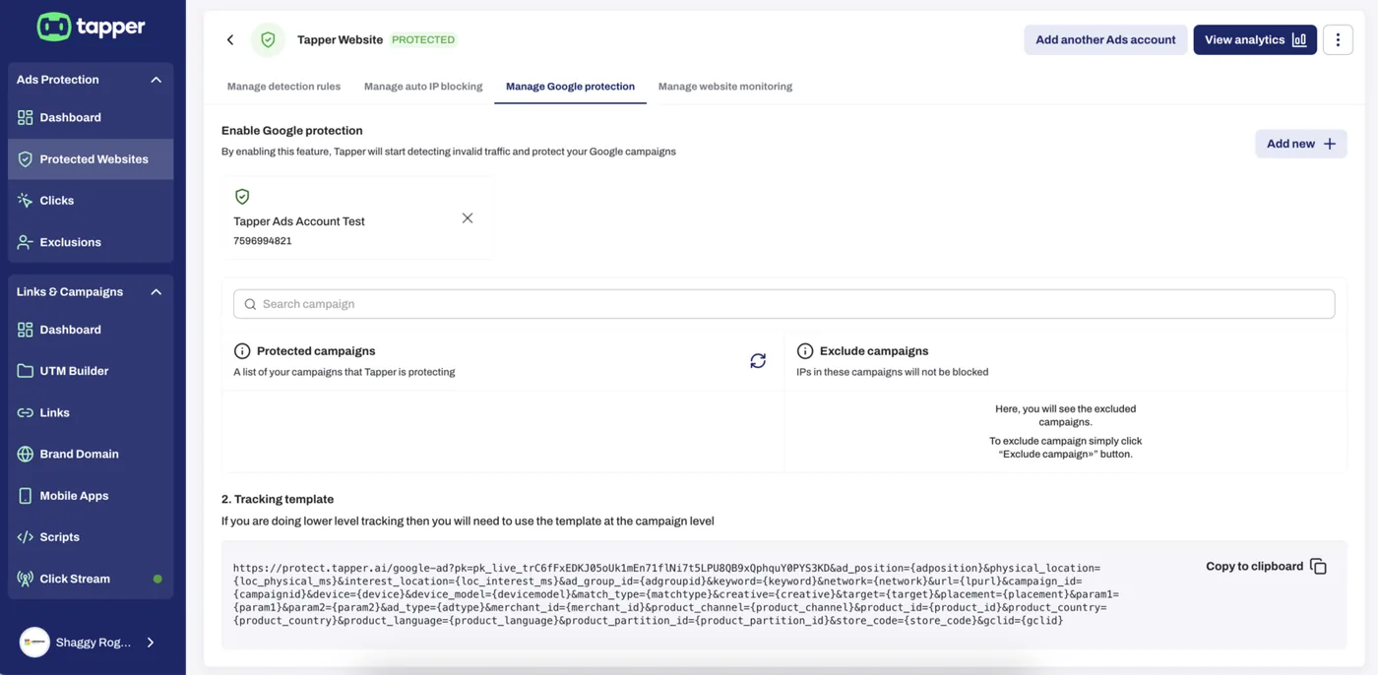
Task: Switch to Manage auto IP blocking tab
Action: point(423,87)
